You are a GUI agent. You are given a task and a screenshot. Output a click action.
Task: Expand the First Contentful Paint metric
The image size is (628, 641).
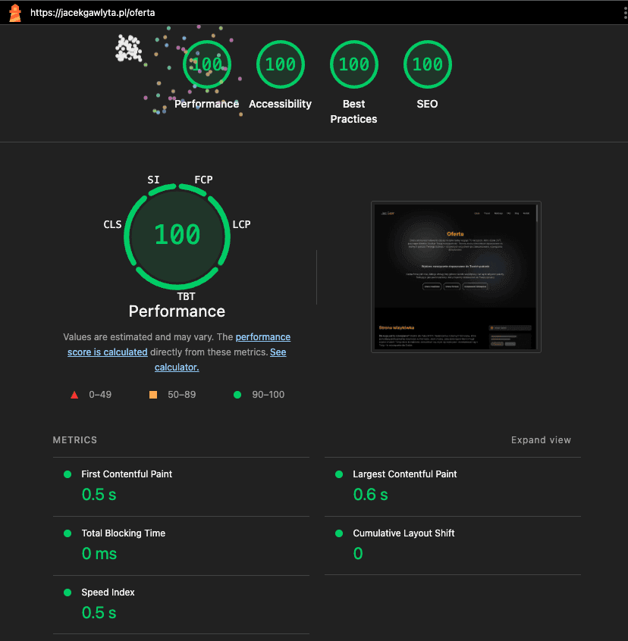pos(181,486)
